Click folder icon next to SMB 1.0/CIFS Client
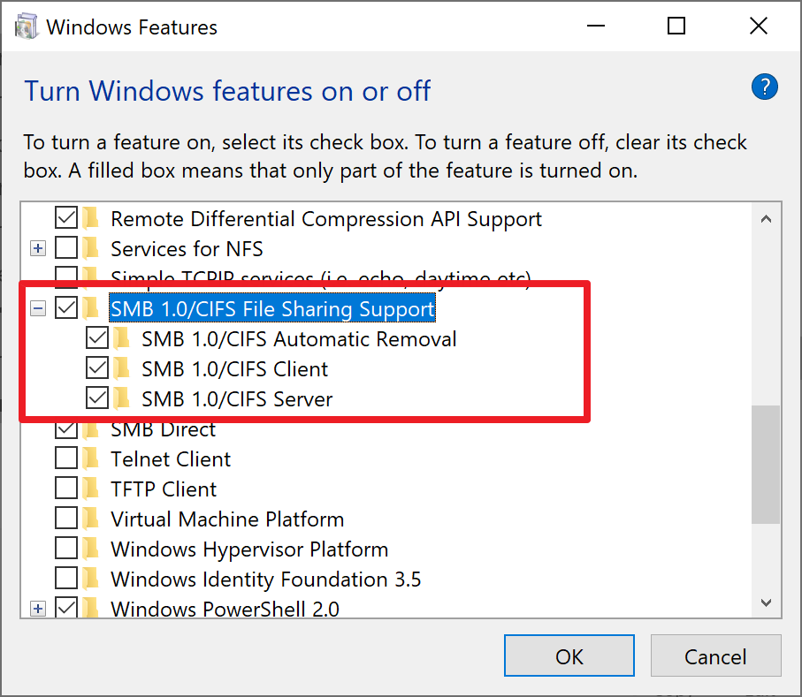 coord(122,368)
